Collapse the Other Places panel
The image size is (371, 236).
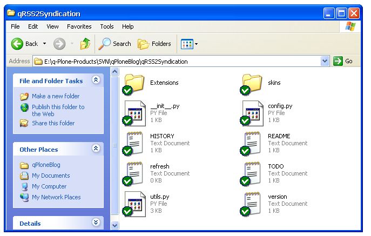point(96,149)
